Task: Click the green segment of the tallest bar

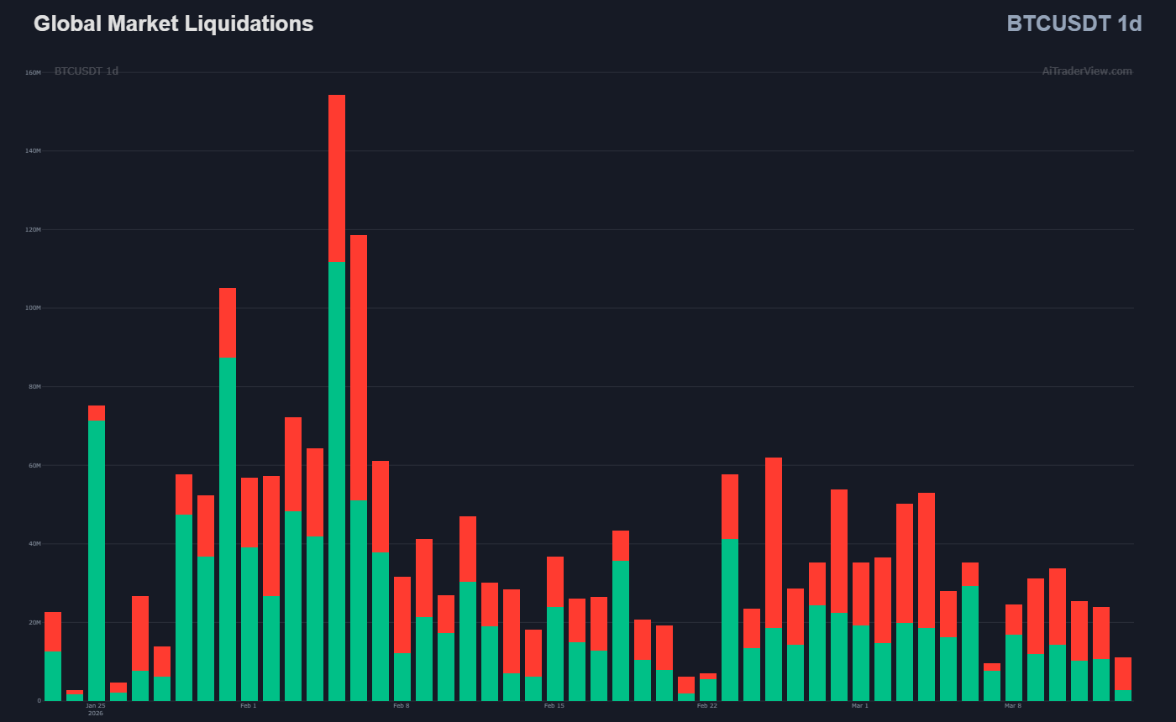Action: 337,480
